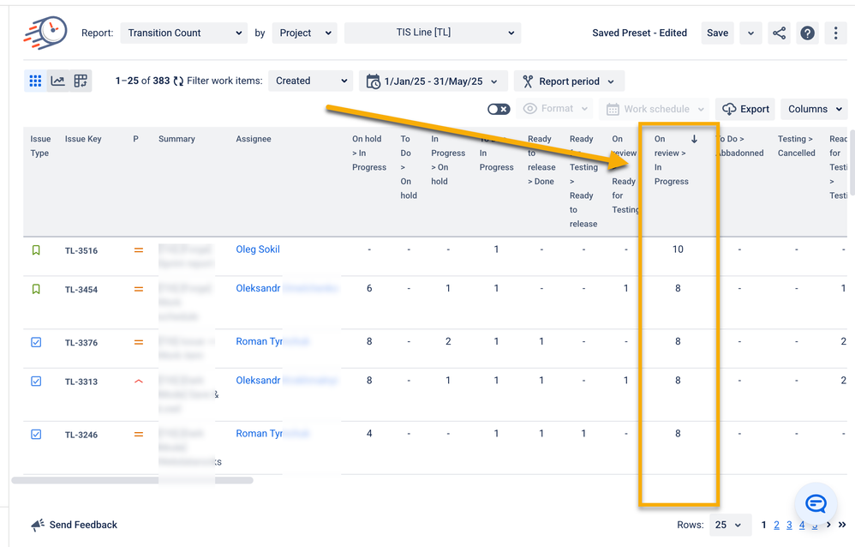Viewport: 855px width, 547px height.
Task: Click the Export button
Action: (745, 109)
